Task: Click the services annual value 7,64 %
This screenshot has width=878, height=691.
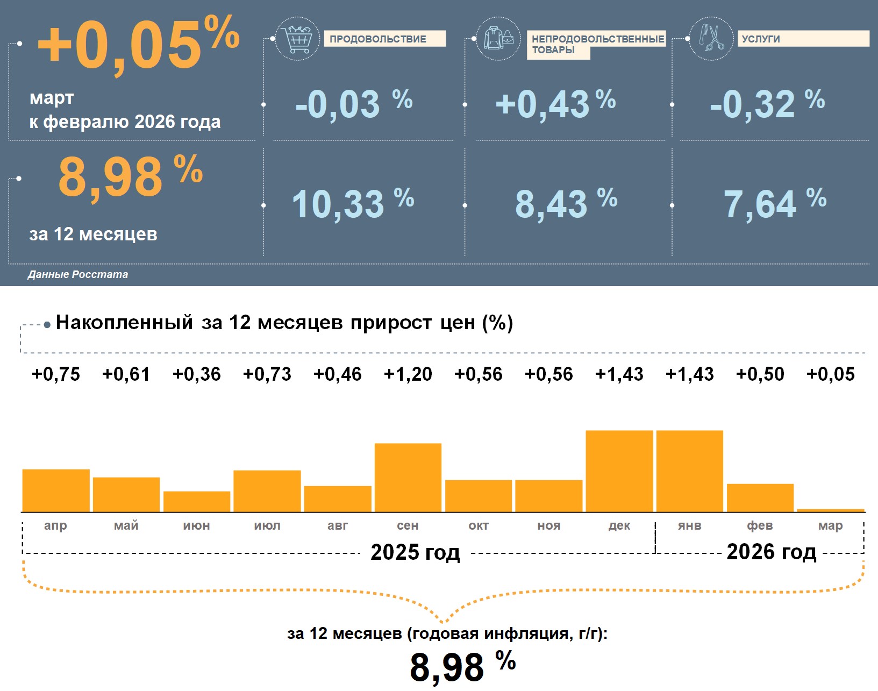Action: pyautogui.click(x=775, y=204)
